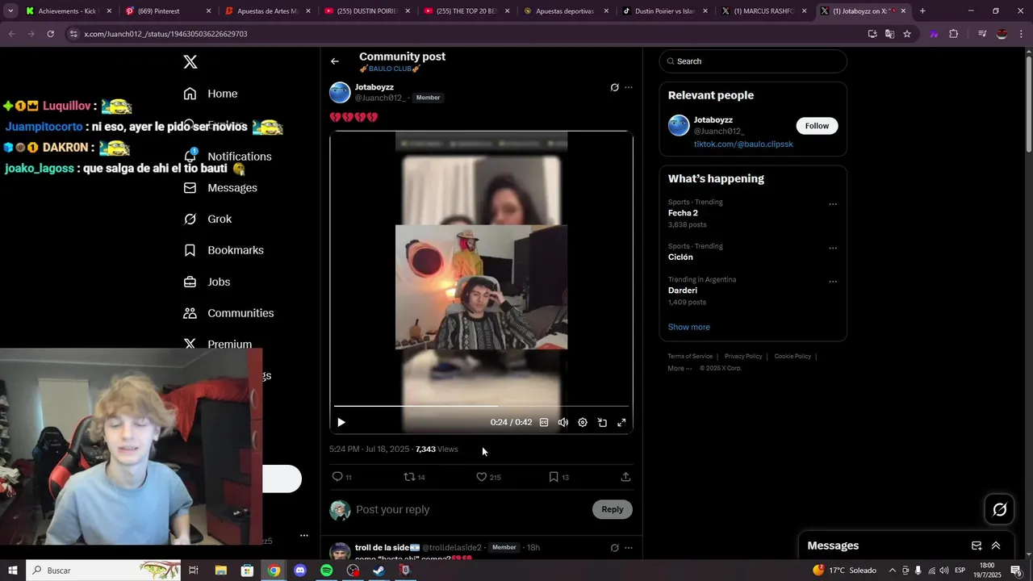Open the BAULO CLUB community link
Screen dimensions: 1033x581
tap(390, 69)
